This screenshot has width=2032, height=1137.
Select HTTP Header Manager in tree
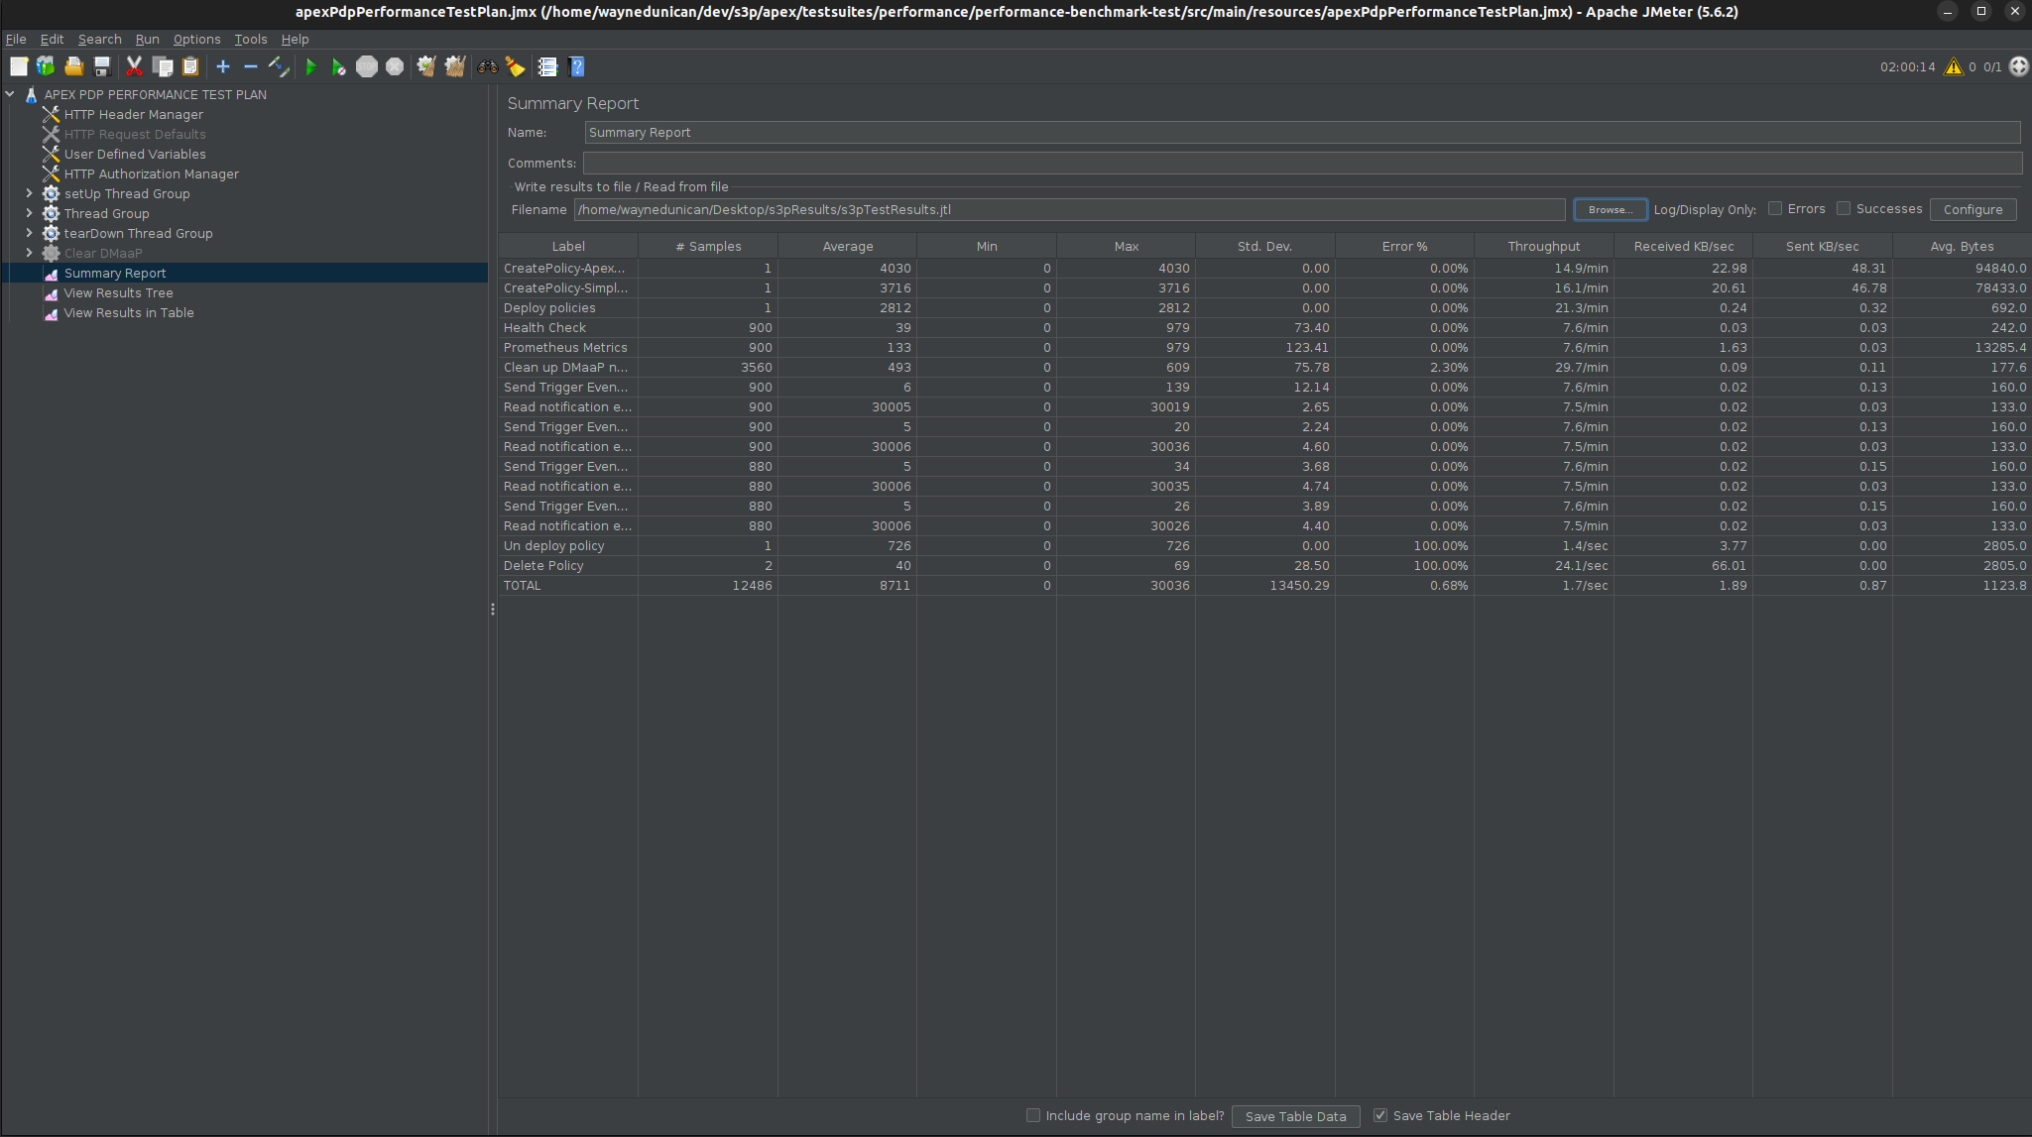tap(133, 114)
